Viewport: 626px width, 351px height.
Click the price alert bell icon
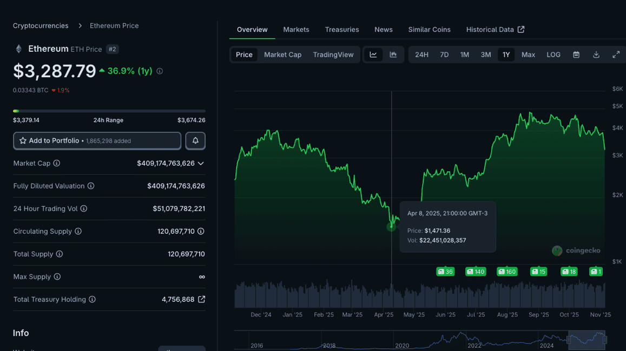click(x=195, y=140)
